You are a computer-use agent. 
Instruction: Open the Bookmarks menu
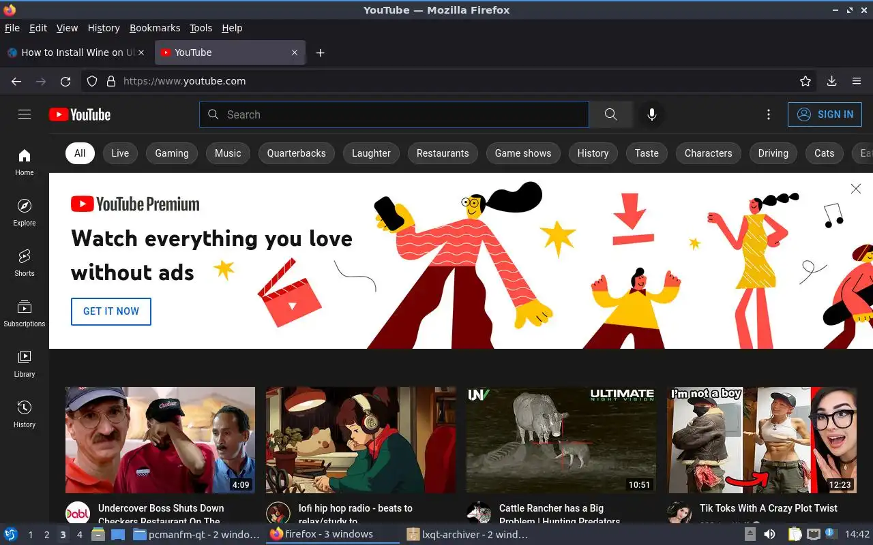[x=155, y=28]
